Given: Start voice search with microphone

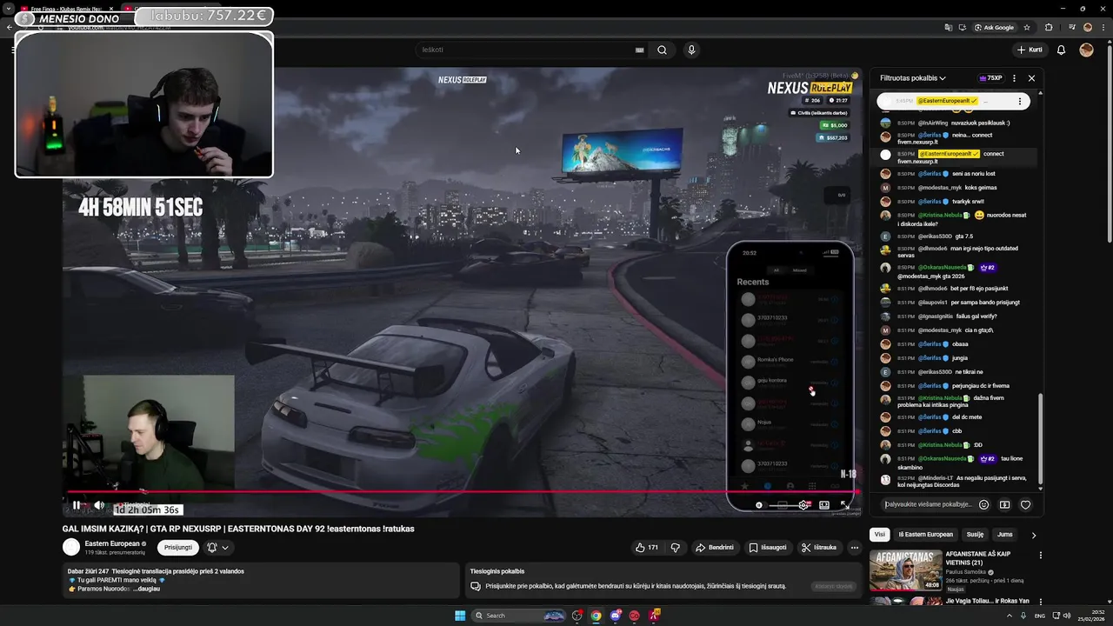Looking at the screenshot, I should coord(691,50).
